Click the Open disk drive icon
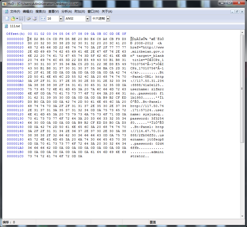Image resolution: width=247 pixels, height=227 pixels. pos(35,19)
